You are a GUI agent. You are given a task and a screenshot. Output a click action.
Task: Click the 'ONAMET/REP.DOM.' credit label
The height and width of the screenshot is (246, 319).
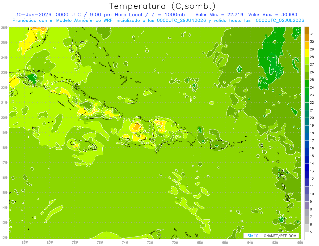click(281, 236)
